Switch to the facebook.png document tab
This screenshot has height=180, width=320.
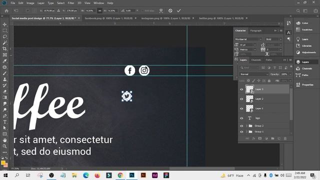[108, 18]
